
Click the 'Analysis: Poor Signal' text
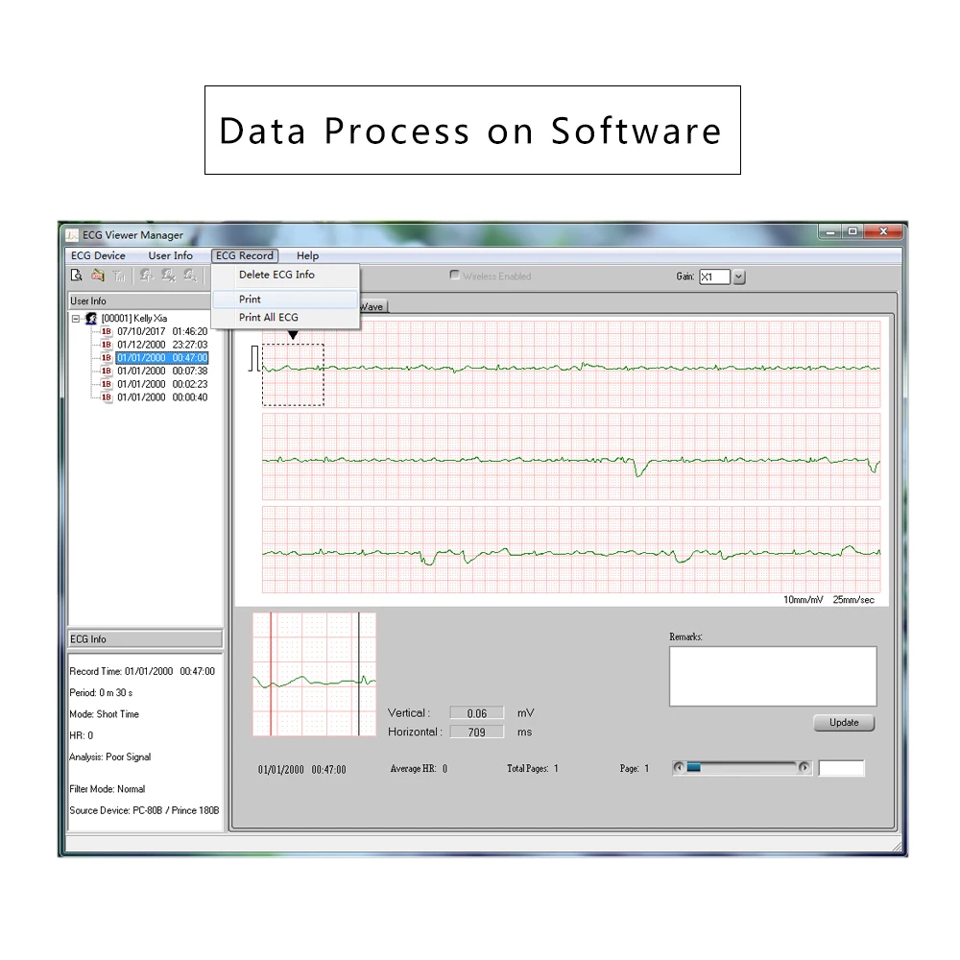(110, 757)
